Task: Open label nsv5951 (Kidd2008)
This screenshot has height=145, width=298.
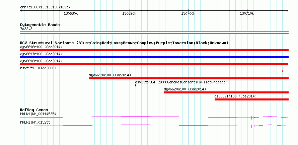Action: pyautogui.click(x=38, y=68)
